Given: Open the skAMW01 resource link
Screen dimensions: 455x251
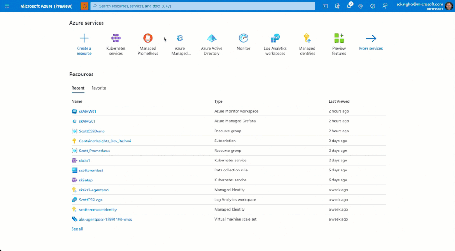Looking at the screenshot, I should [88, 111].
